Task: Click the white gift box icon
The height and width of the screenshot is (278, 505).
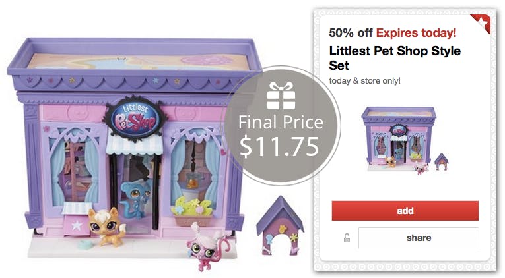Action: click(x=281, y=96)
